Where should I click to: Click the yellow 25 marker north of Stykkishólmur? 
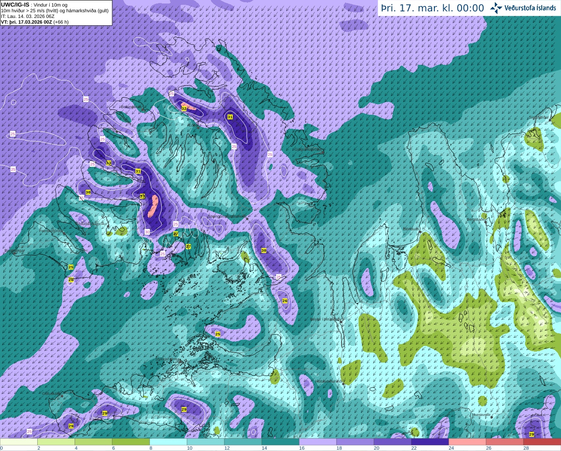[x=218, y=334]
